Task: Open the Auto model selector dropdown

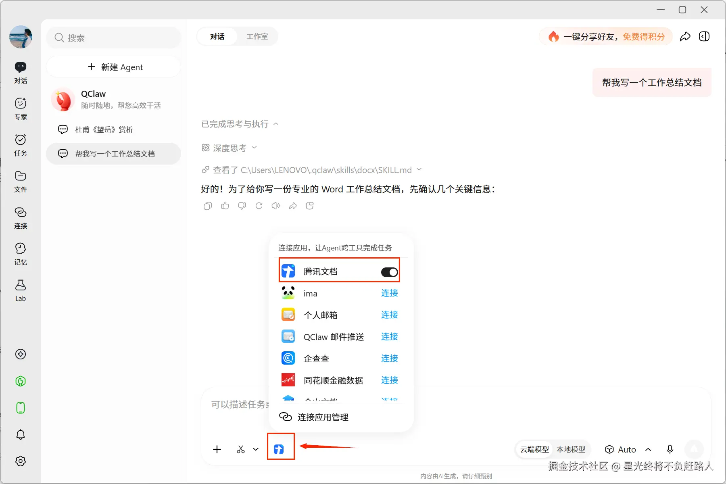Action: coord(628,449)
